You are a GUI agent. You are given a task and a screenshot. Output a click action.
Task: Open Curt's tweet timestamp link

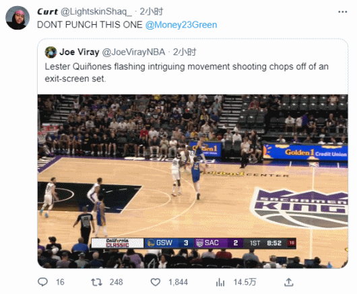(x=152, y=11)
